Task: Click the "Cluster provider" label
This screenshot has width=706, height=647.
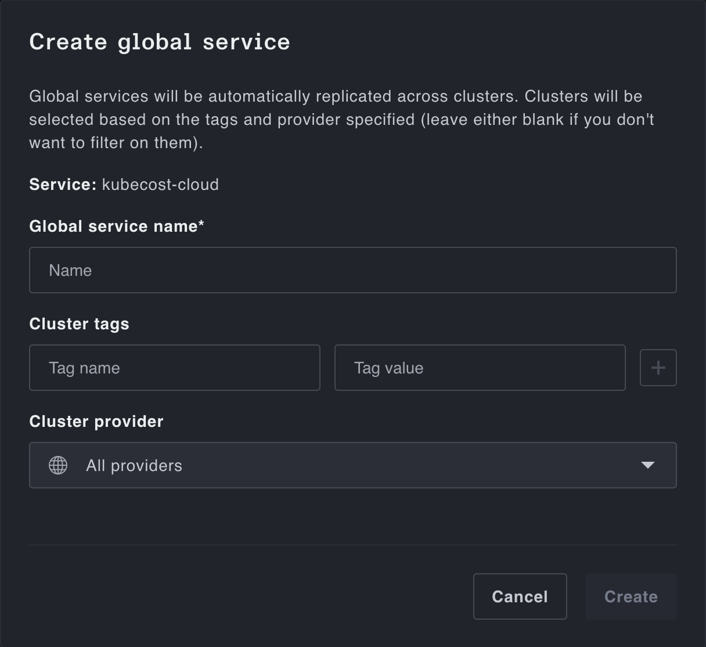Action: 96,422
